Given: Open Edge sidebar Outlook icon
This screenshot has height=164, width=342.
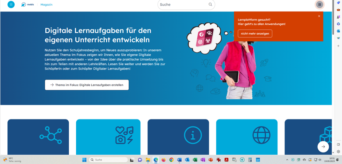Looking at the screenshot, I should [338, 31].
